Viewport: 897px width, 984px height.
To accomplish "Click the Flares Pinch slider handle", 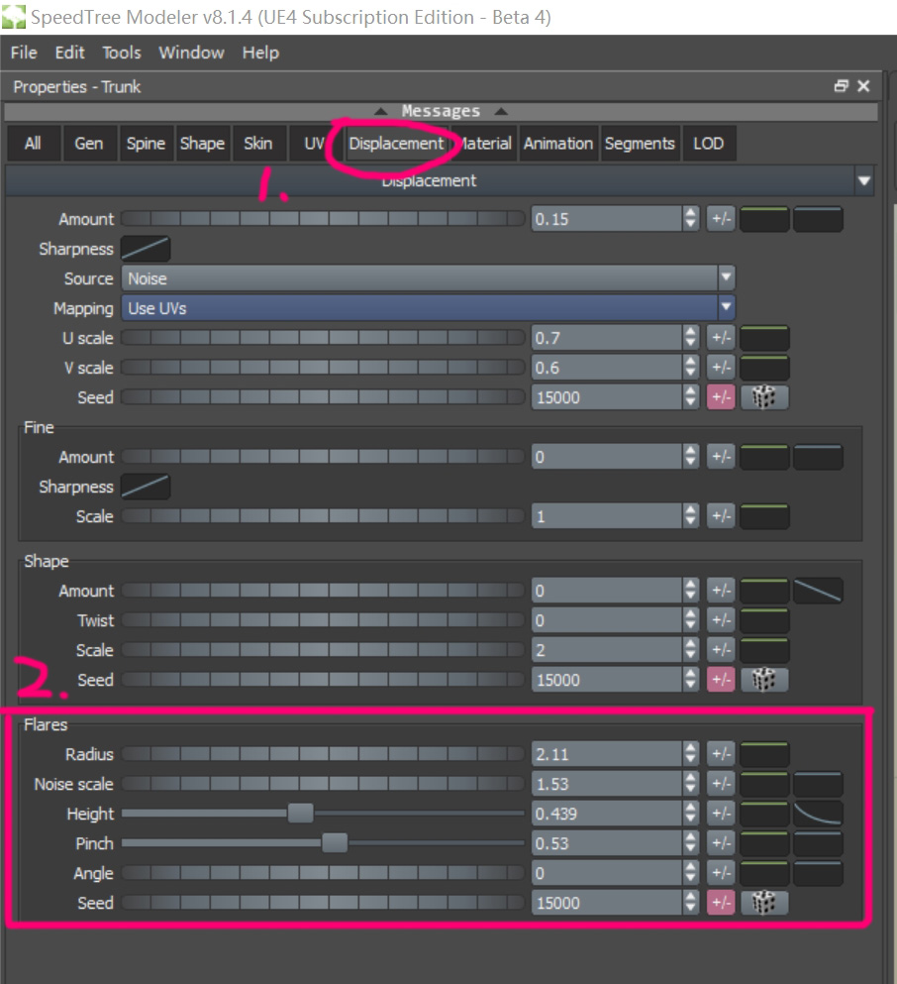I will click(x=334, y=843).
